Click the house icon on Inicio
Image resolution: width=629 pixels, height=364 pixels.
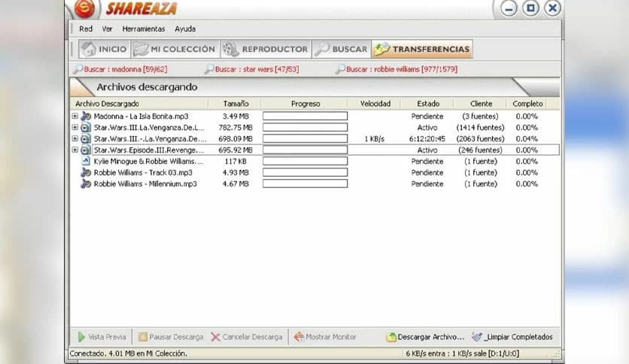(x=88, y=49)
